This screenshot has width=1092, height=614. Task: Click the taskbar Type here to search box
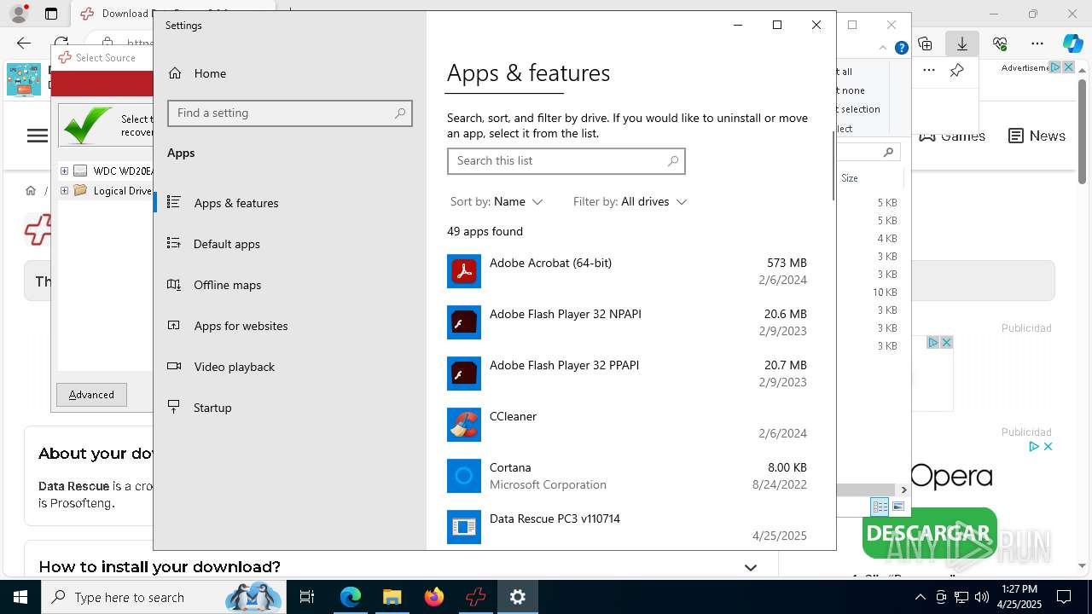(x=162, y=597)
